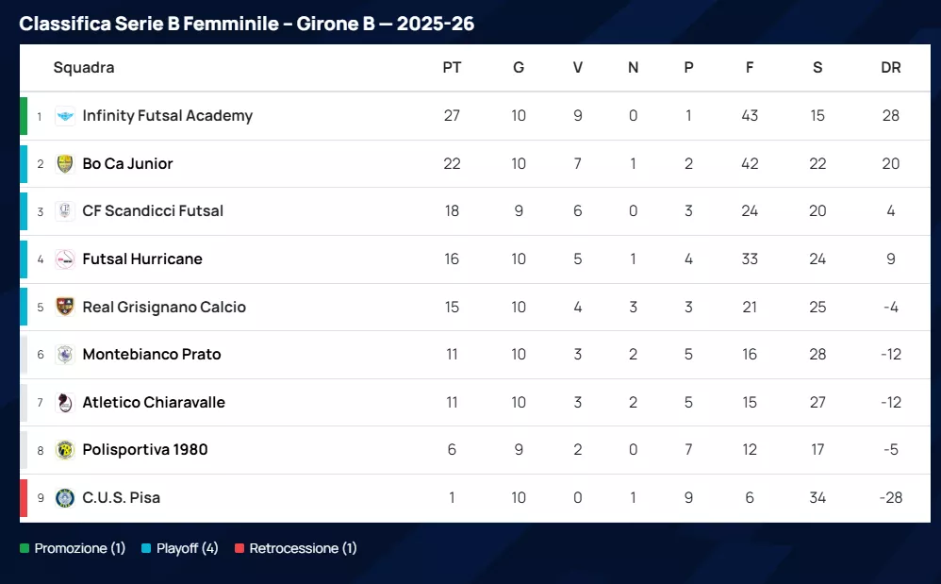Click the Squadra column header
Viewport: 941px width, 584px height.
coord(84,68)
